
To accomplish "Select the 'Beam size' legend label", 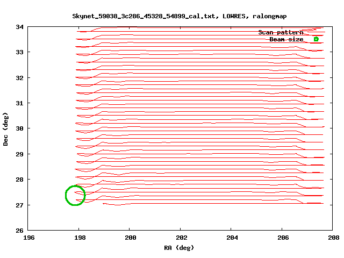I will pos(286,39).
